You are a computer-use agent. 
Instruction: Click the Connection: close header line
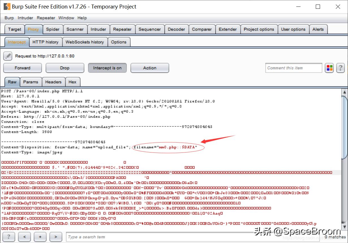click(23, 122)
